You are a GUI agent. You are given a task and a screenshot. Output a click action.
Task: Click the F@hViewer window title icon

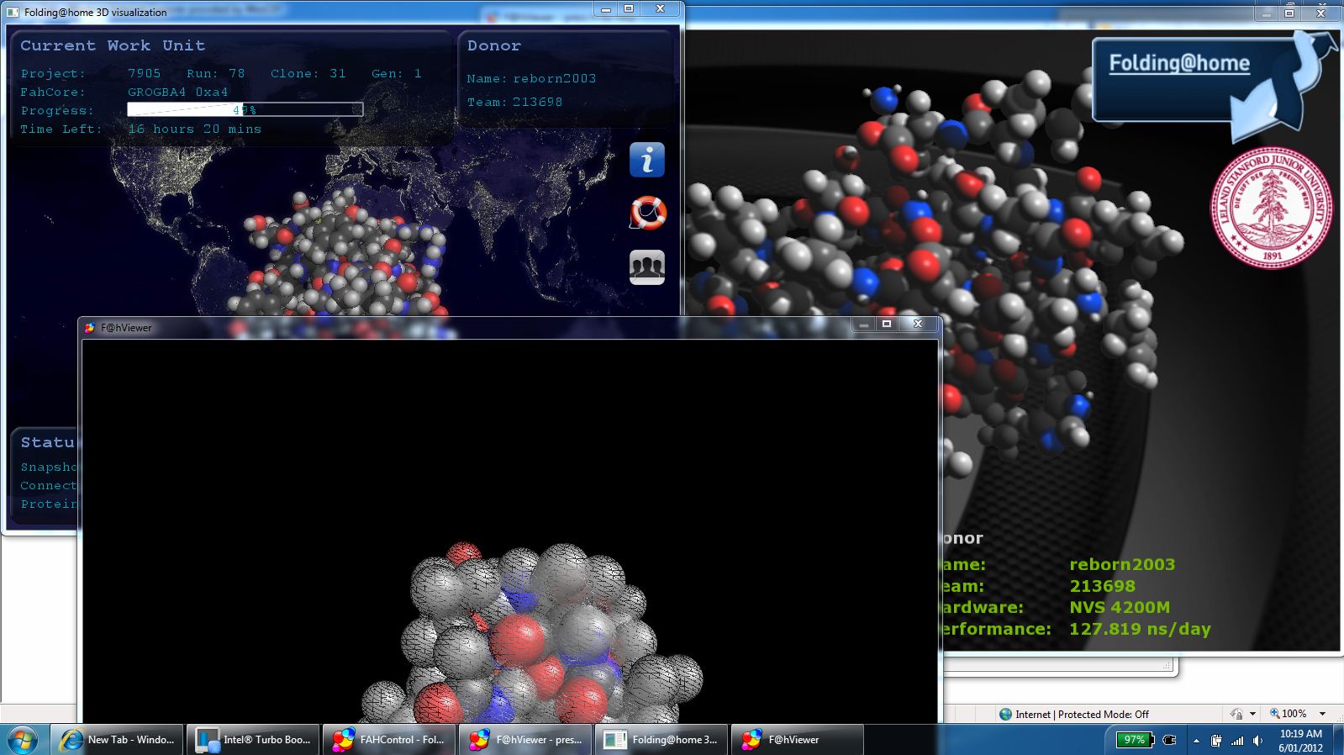pos(90,328)
